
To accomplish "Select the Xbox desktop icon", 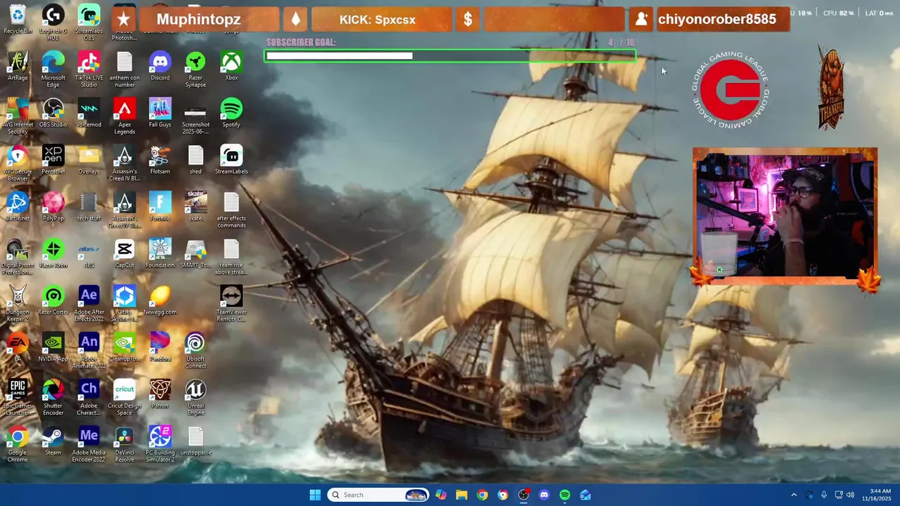I will tap(231, 66).
